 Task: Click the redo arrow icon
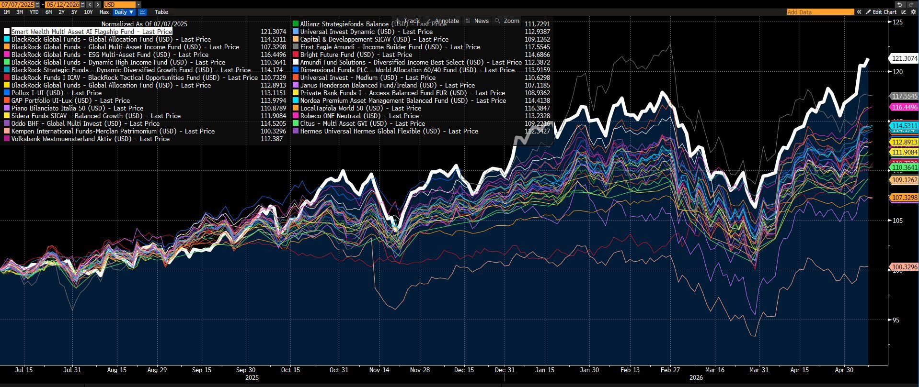pyautogui.click(x=911, y=4)
